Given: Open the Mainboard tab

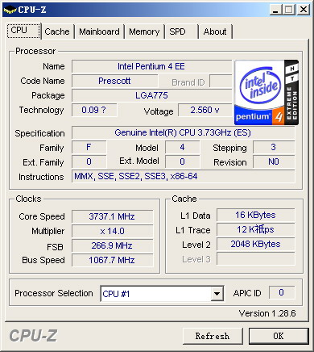Looking at the screenshot, I should 99,31.
